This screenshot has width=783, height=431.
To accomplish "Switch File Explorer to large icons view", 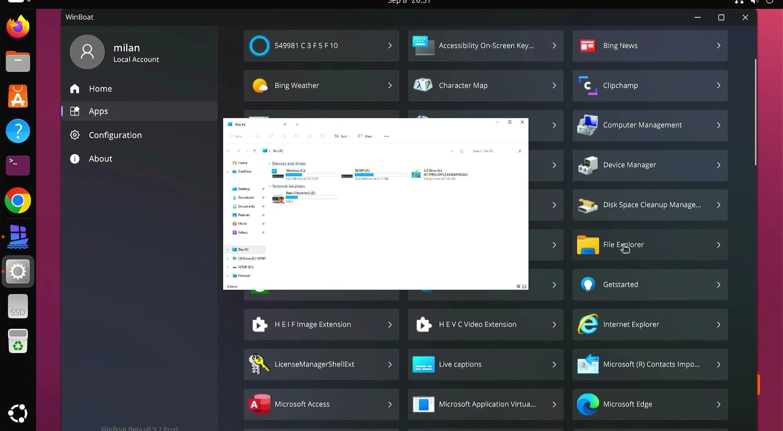I will (x=524, y=286).
